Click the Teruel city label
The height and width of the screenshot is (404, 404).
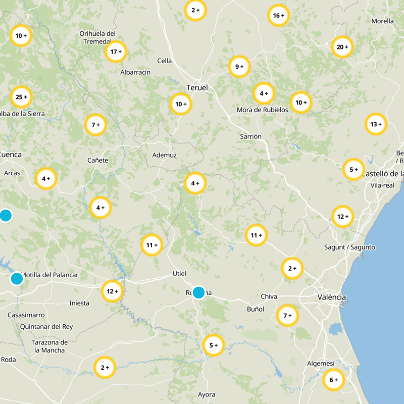pos(197,87)
